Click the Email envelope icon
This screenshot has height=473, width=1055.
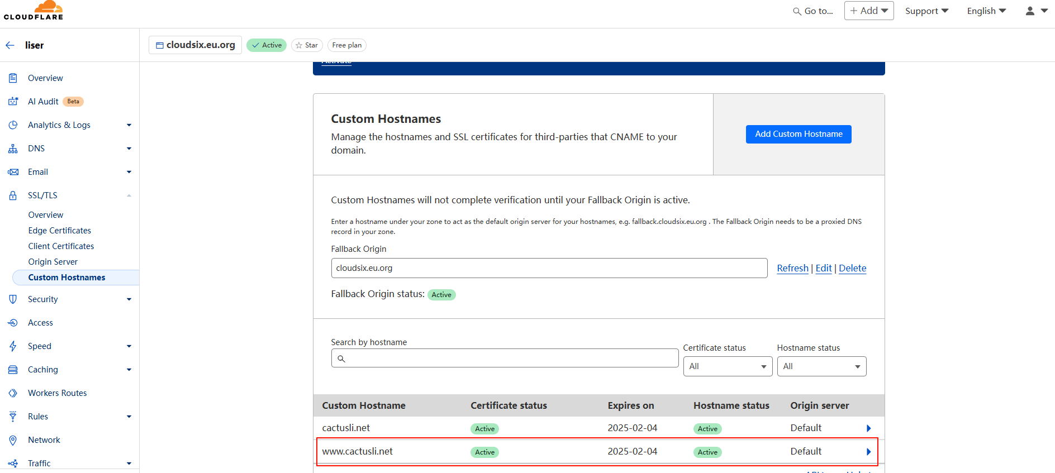pos(13,172)
